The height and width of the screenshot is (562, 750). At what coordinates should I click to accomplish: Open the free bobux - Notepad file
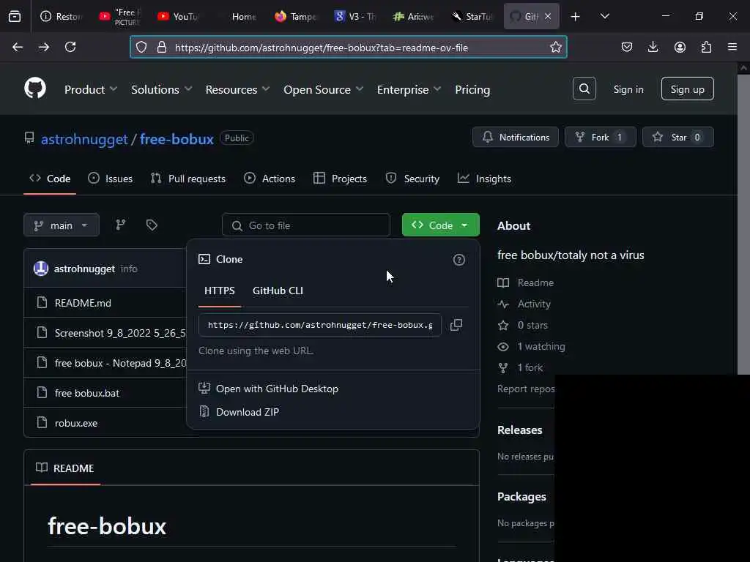coord(121,363)
